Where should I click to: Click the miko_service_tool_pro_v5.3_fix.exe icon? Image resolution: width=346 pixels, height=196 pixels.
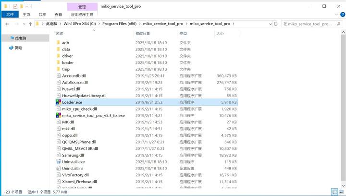click(x=59, y=115)
